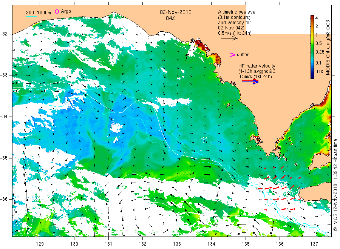The width and height of the screenshot is (340, 249).
Task: Click the 'MODIS Chl-a mg/m3 OC3' colorbar title
Action: [328, 48]
